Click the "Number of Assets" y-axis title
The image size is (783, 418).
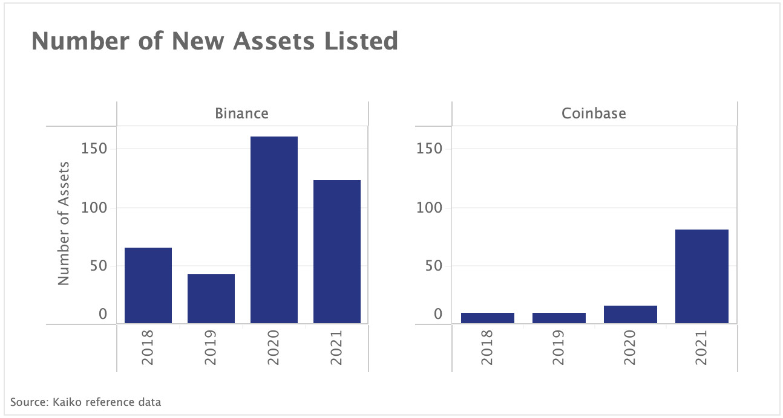click(x=64, y=223)
